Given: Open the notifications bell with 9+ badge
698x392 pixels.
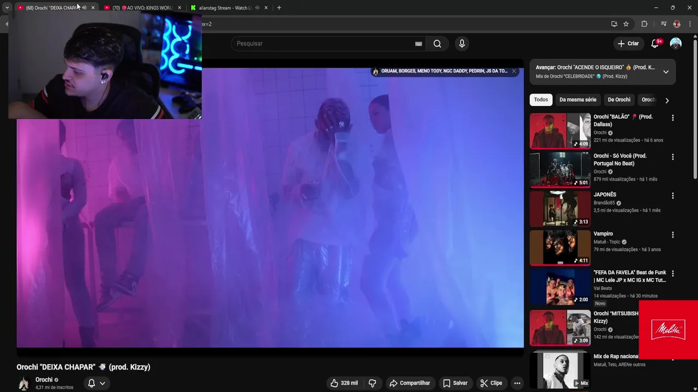Looking at the screenshot, I should [x=655, y=44].
